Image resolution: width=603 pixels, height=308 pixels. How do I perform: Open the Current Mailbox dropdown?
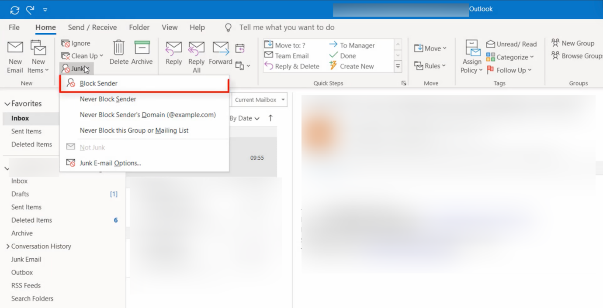(x=258, y=99)
